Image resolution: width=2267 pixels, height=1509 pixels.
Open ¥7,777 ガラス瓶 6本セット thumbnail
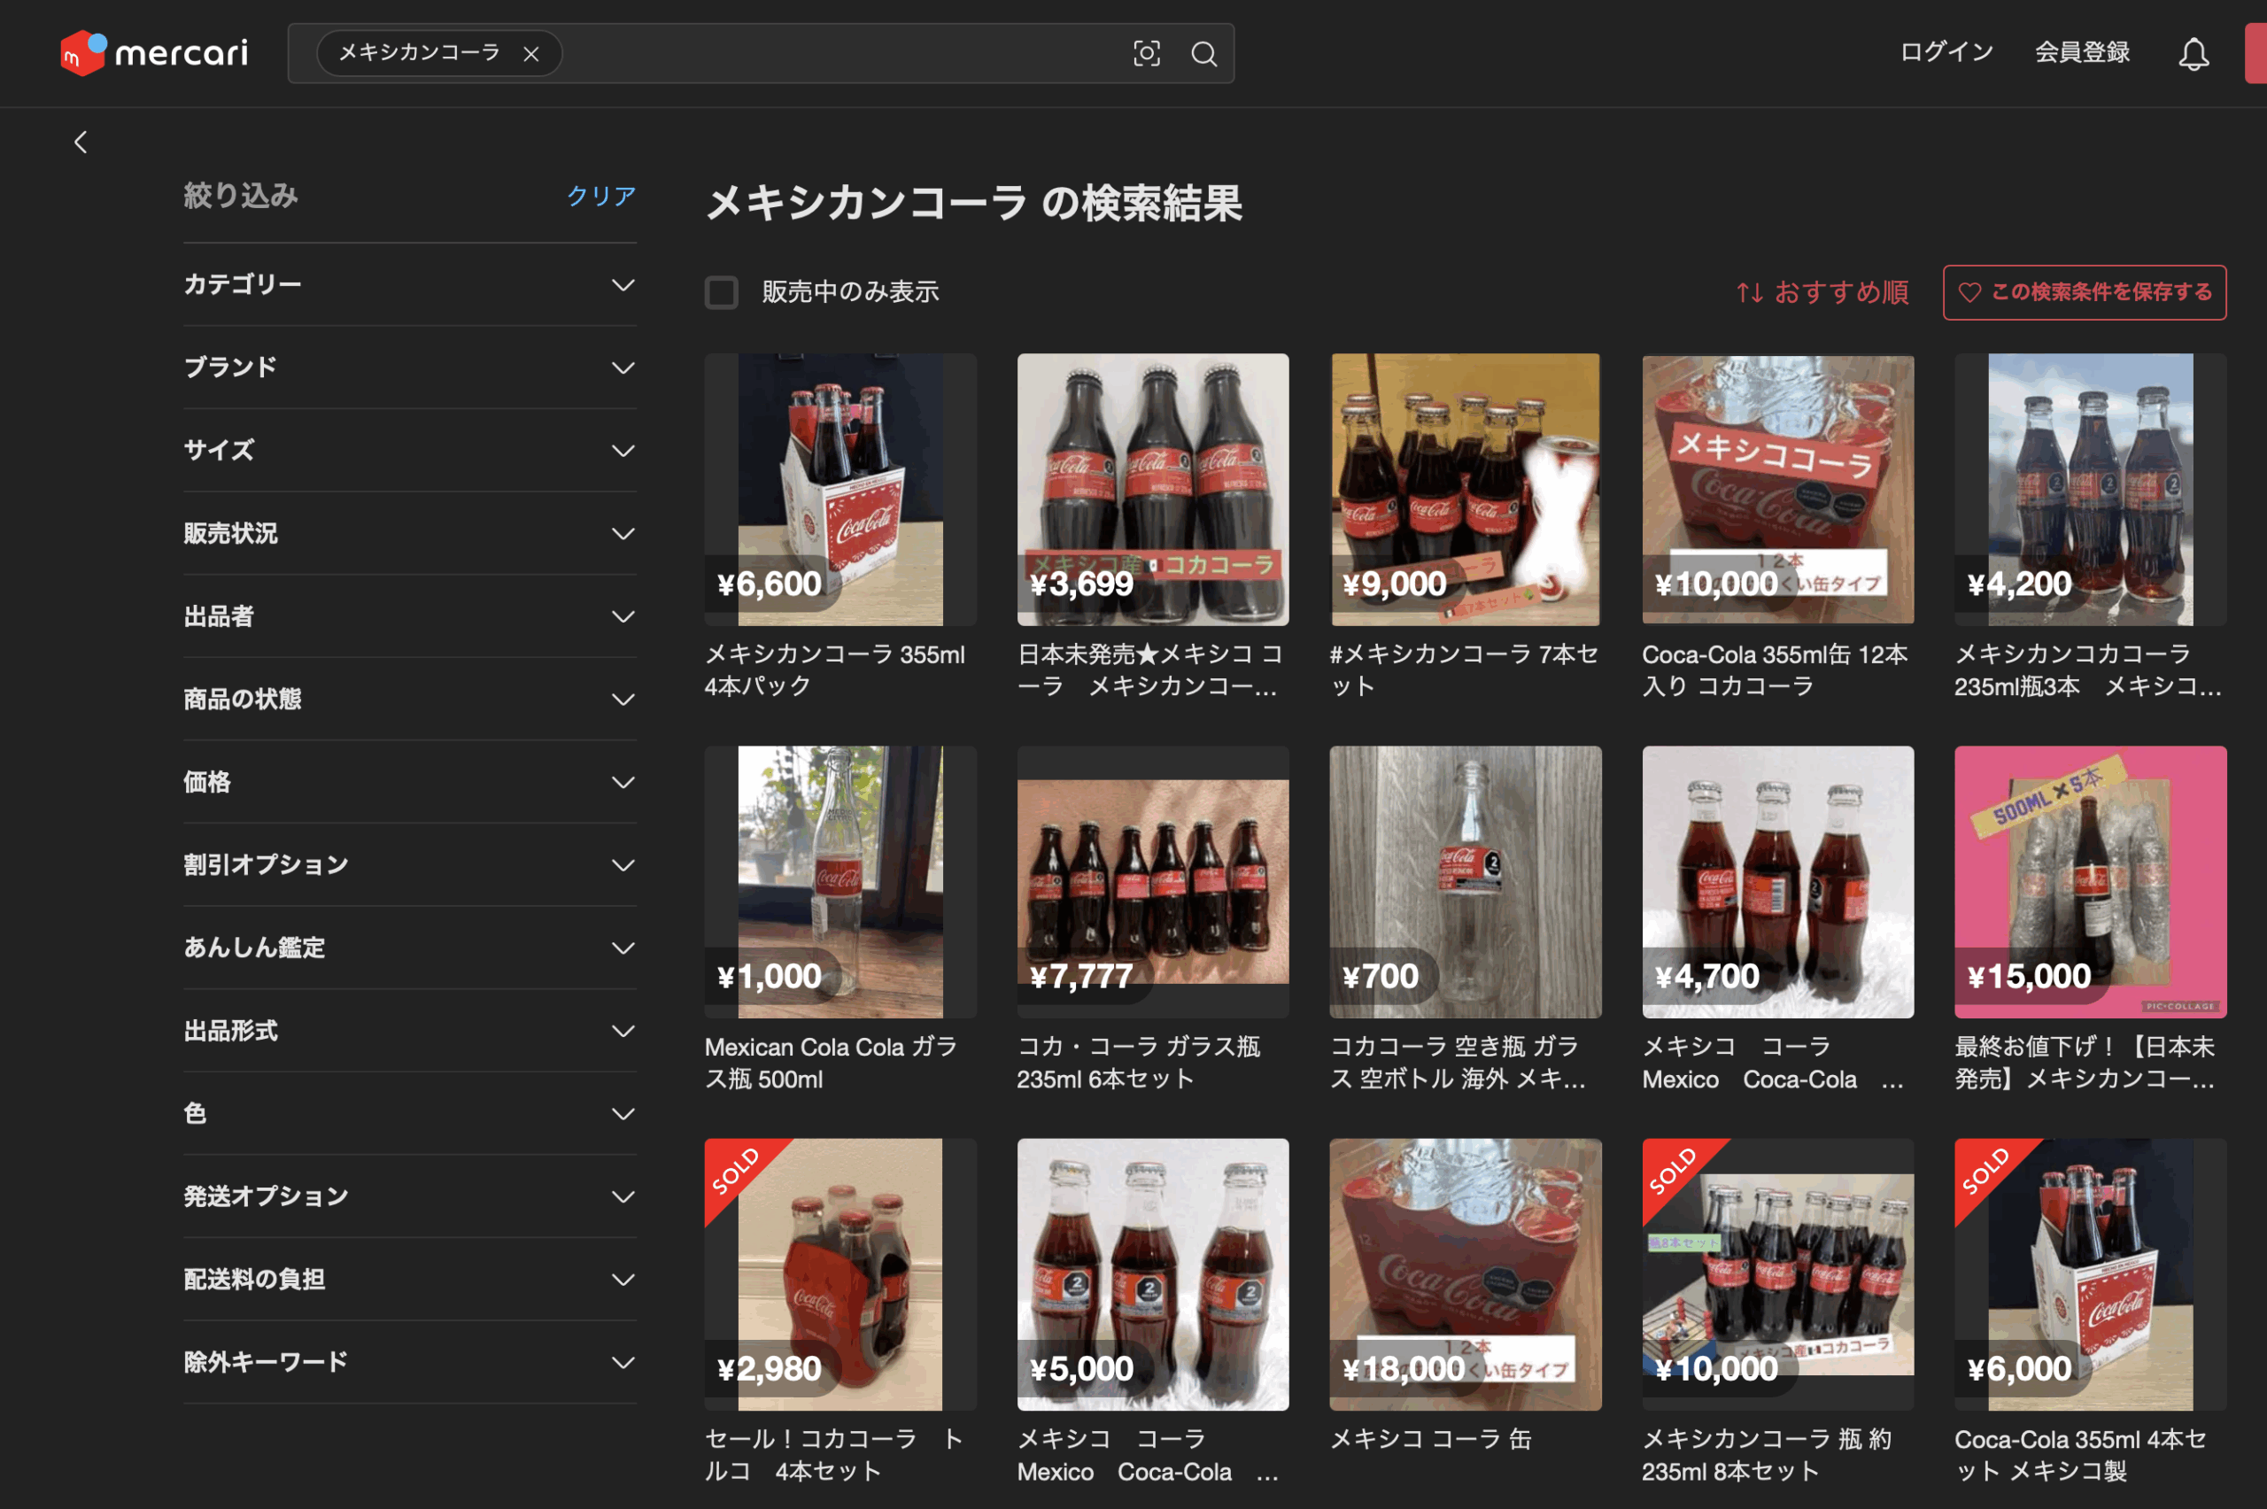pos(1153,881)
